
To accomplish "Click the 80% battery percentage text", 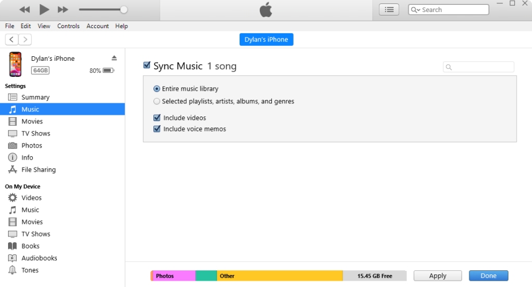I will point(95,71).
